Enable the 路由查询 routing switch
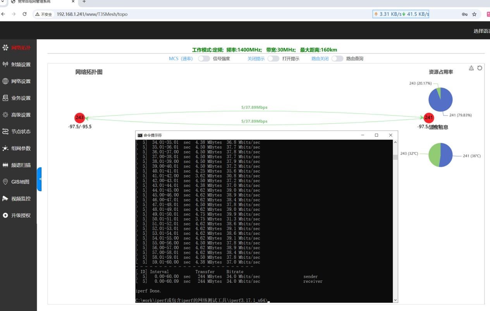The width and height of the screenshot is (490, 311). point(337,59)
